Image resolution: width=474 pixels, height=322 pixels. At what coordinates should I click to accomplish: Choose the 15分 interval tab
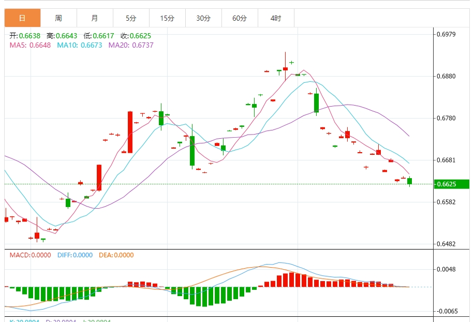click(x=167, y=18)
